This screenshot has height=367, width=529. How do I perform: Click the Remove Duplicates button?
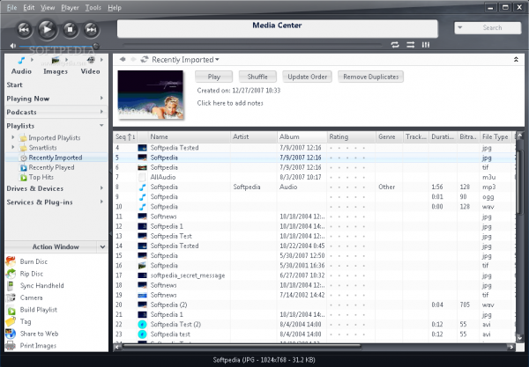coord(369,77)
